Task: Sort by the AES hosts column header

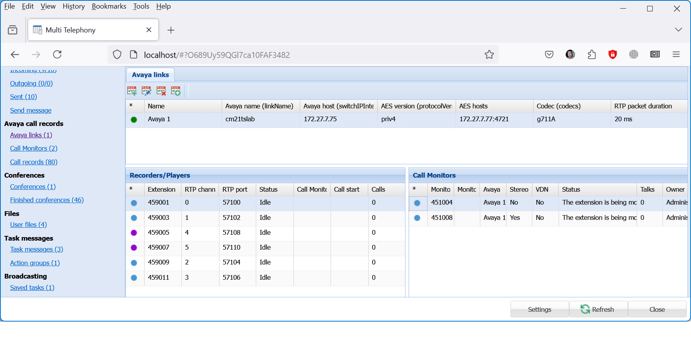Action: pyautogui.click(x=494, y=106)
